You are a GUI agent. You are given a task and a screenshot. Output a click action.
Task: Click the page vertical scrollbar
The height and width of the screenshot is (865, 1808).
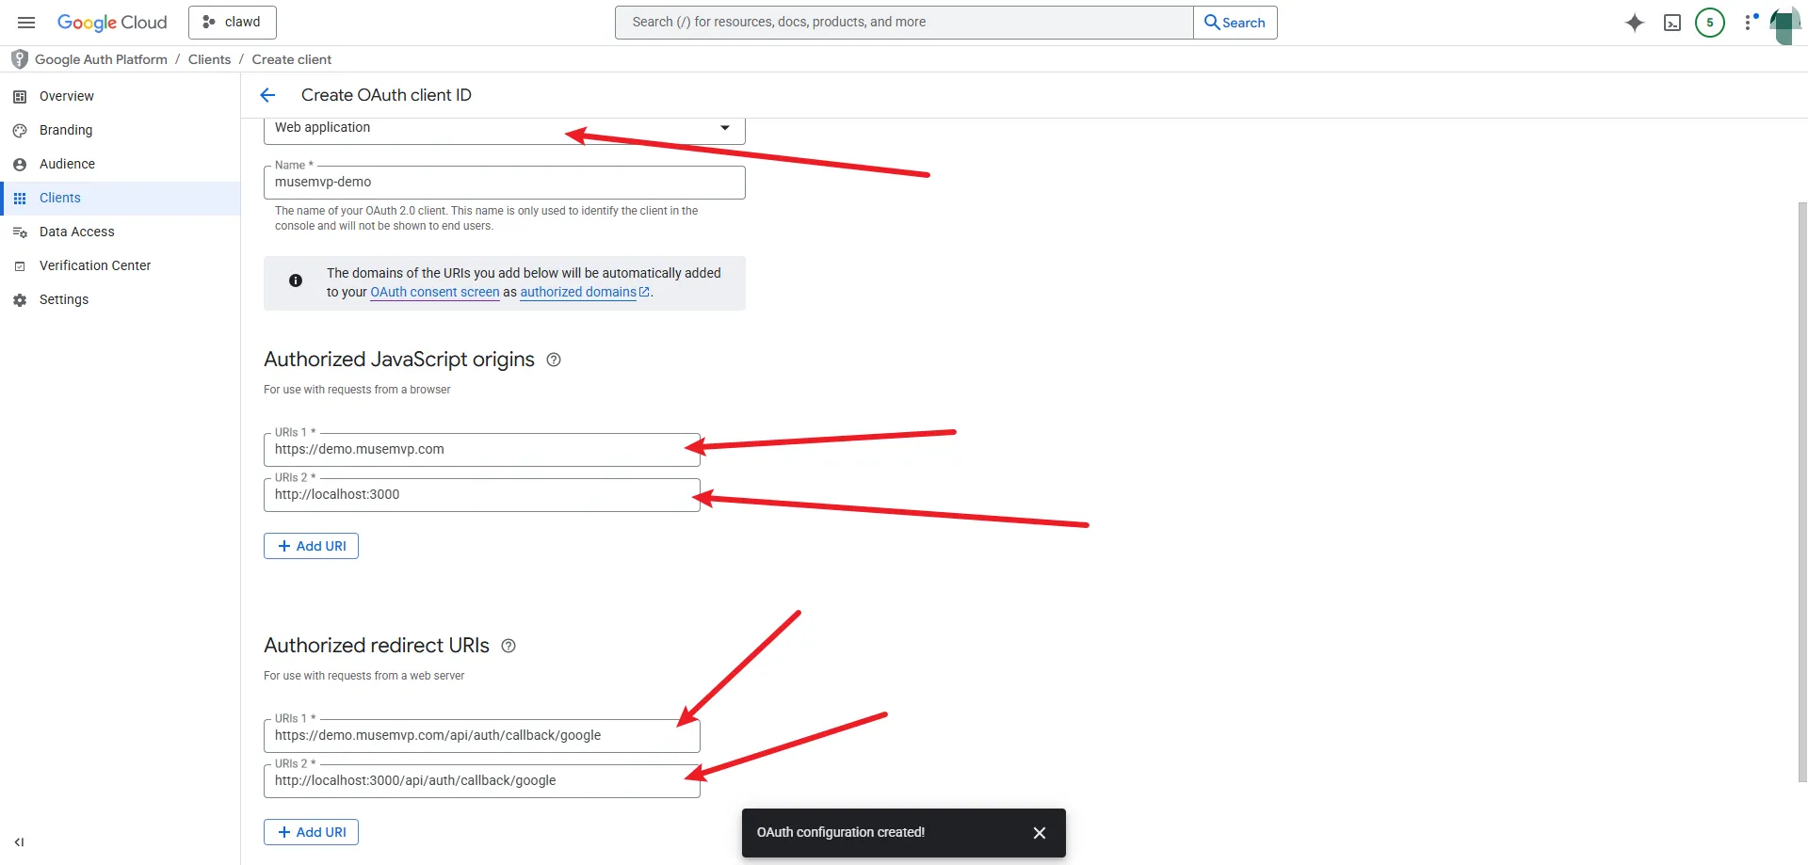click(1801, 489)
